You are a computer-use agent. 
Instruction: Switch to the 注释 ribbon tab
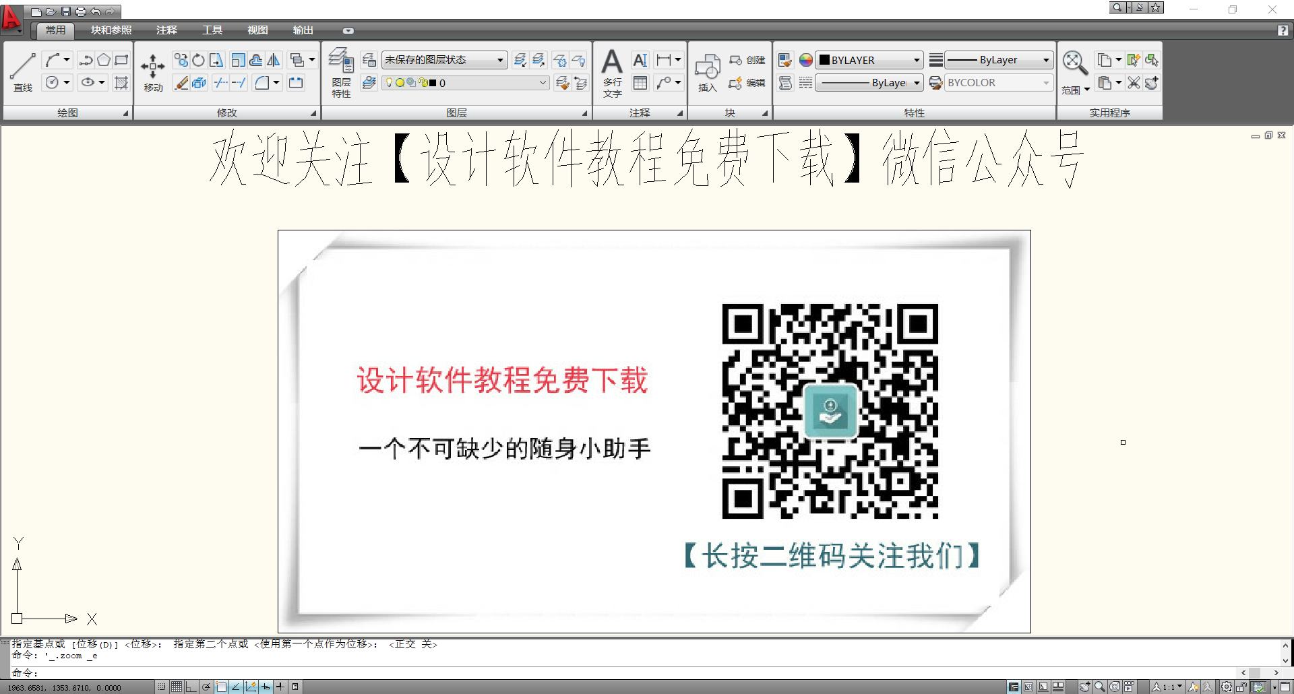tap(166, 30)
